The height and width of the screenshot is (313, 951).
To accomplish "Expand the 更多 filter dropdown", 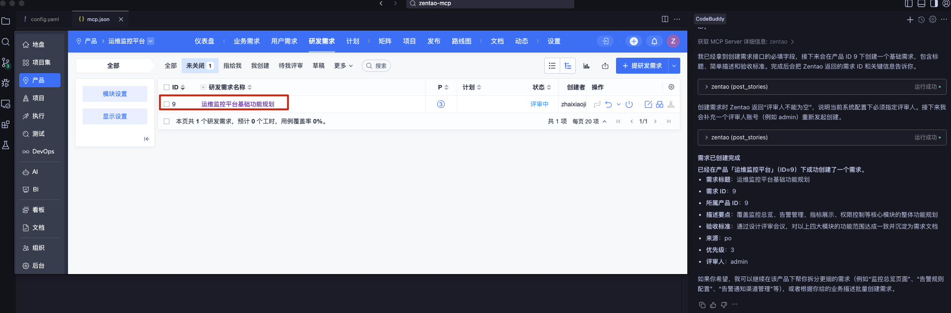I will tap(343, 66).
